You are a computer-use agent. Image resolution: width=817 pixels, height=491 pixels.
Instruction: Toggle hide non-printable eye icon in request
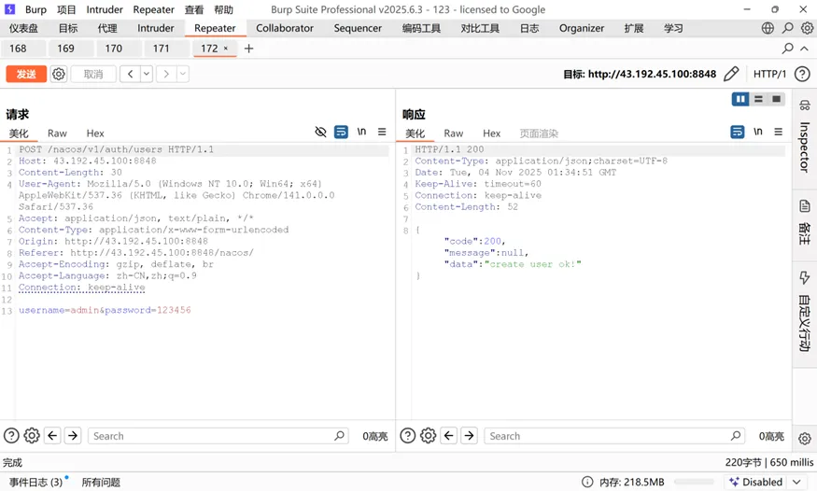click(x=320, y=133)
